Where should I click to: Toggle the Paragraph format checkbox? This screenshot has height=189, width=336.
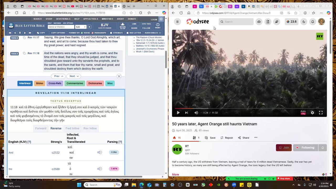tap(92, 33)
